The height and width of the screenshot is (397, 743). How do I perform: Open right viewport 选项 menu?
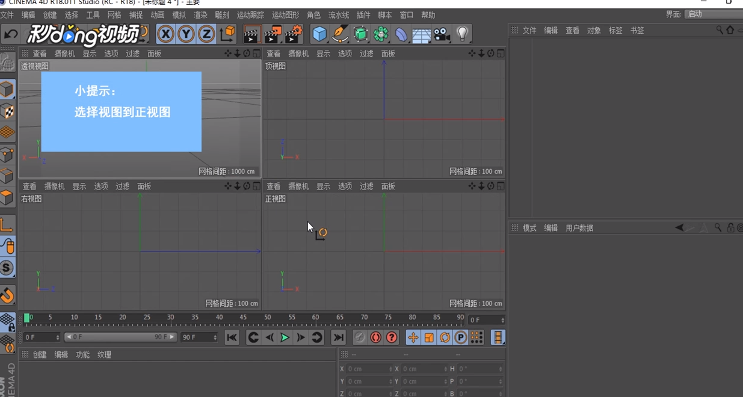pos(100,186)
